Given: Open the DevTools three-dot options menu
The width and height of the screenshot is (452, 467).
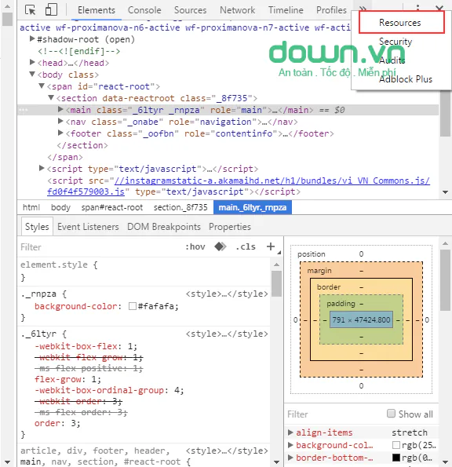Looking at the screenshot, I should (x=417, y=7).
